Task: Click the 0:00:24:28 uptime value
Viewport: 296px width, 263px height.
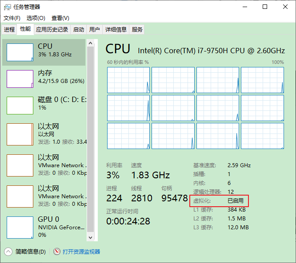Action: (x=128, y=221)
